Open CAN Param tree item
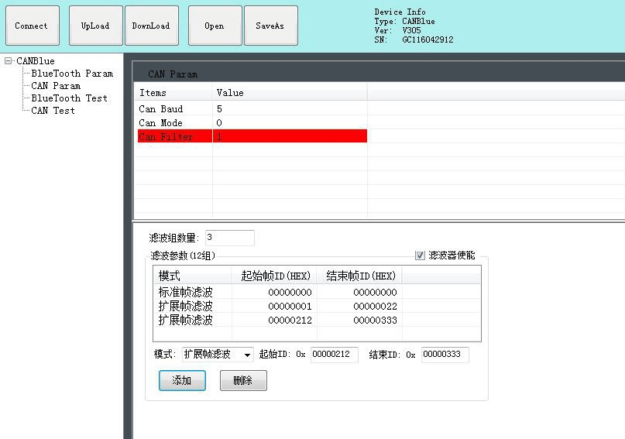 tap(56, 86)
